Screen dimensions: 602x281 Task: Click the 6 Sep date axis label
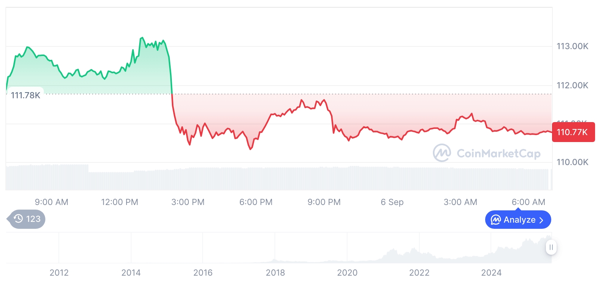(392, 202)
